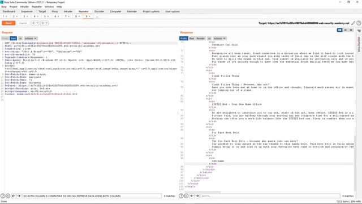This screenshot has width=362, height=204.
Task: Select Repeater tab number 8
Action: pyautogui.click(x=77, y=16)
